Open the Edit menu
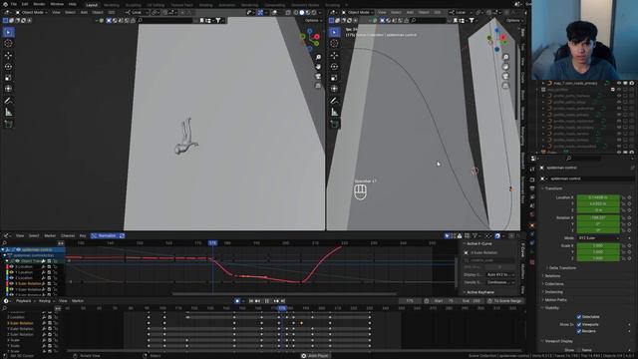This screenshot has width=638, height=359. pos(25,4)
